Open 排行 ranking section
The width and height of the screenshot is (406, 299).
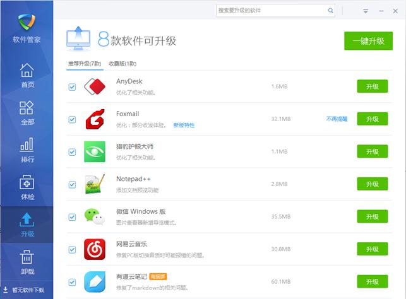point(27,150)
